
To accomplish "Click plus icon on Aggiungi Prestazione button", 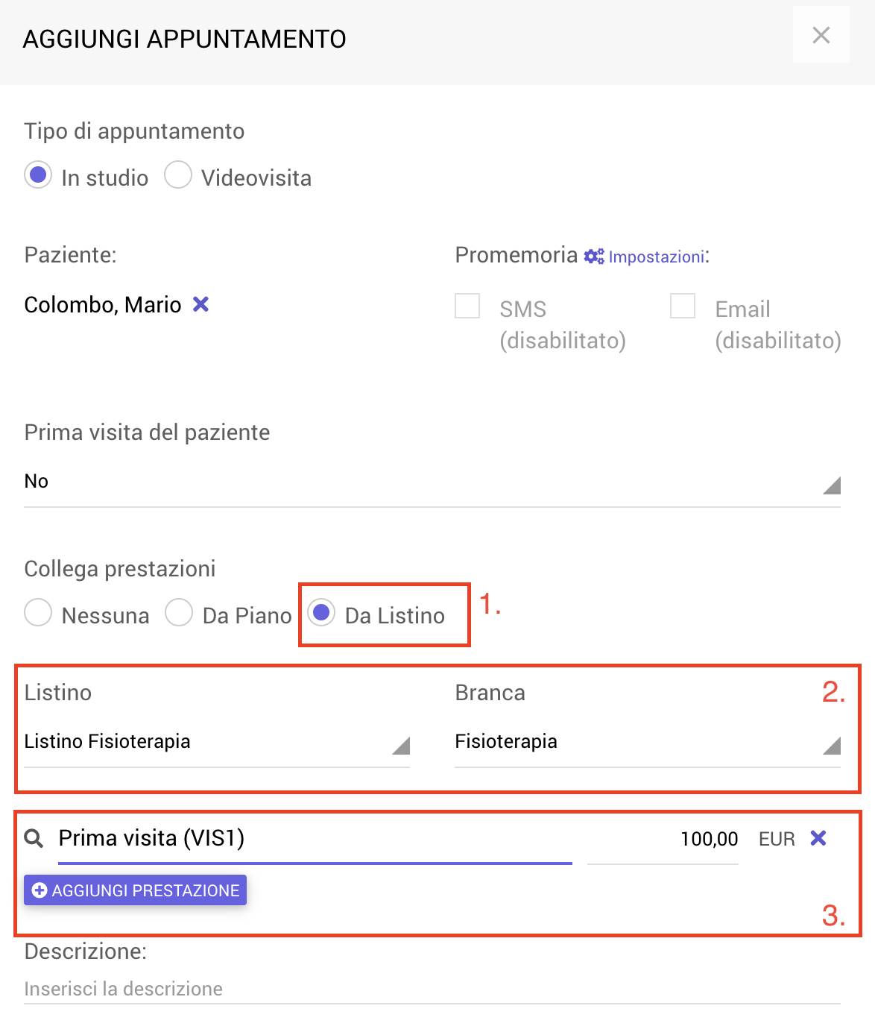I will coord(40,890).
